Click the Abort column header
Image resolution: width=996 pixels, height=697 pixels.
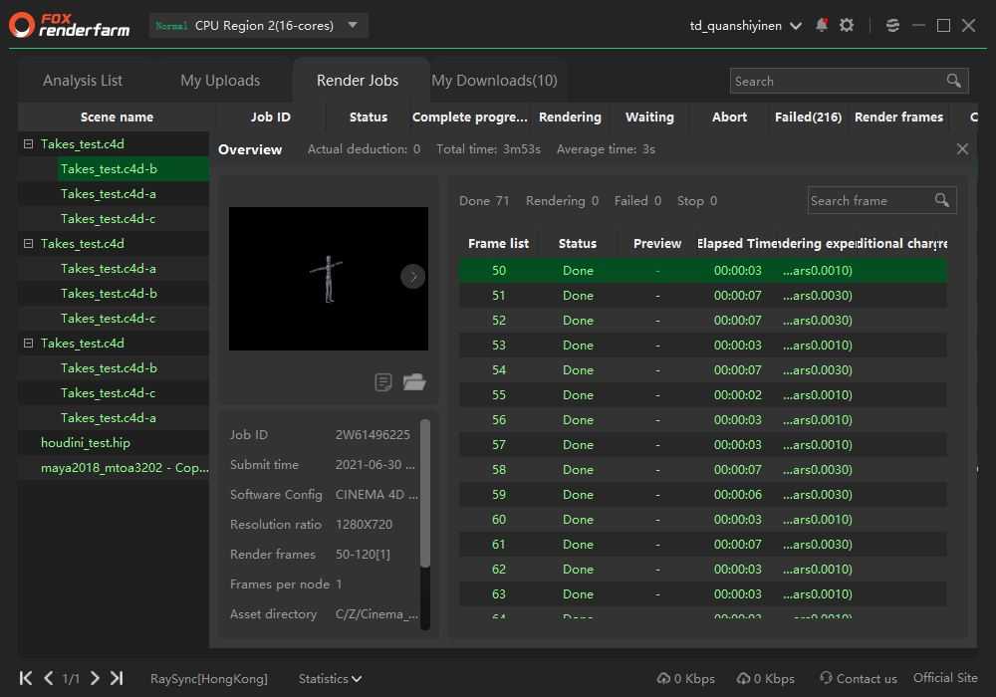tap(729, 116)
